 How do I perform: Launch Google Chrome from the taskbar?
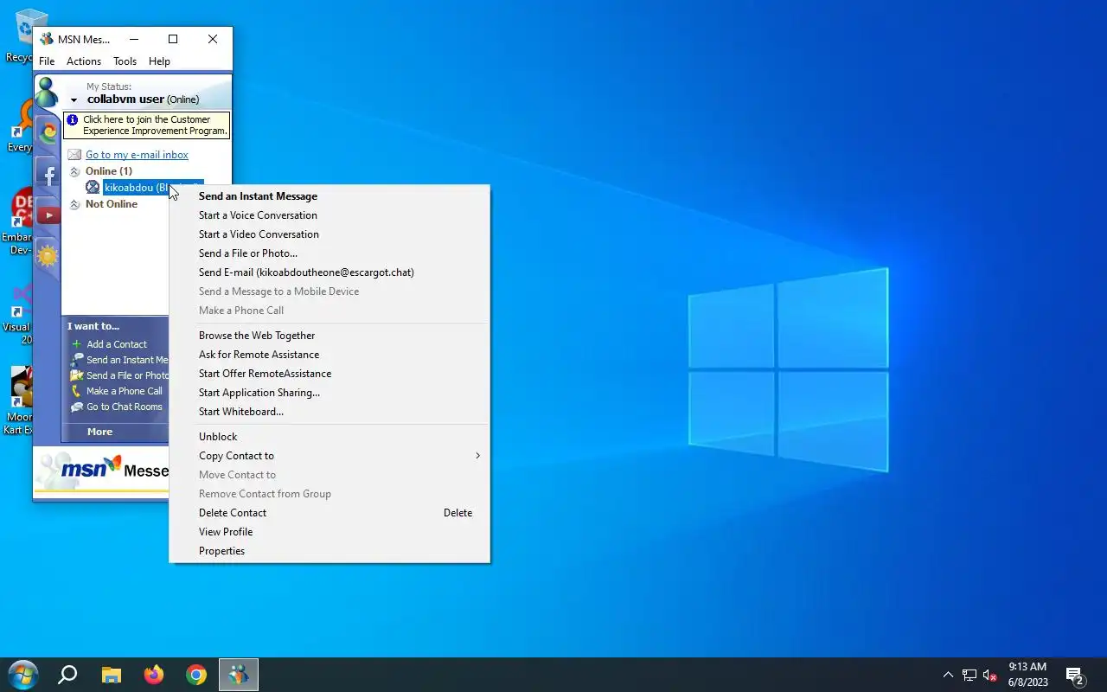(196, 675)
